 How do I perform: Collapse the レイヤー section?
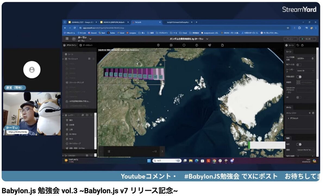63,115
